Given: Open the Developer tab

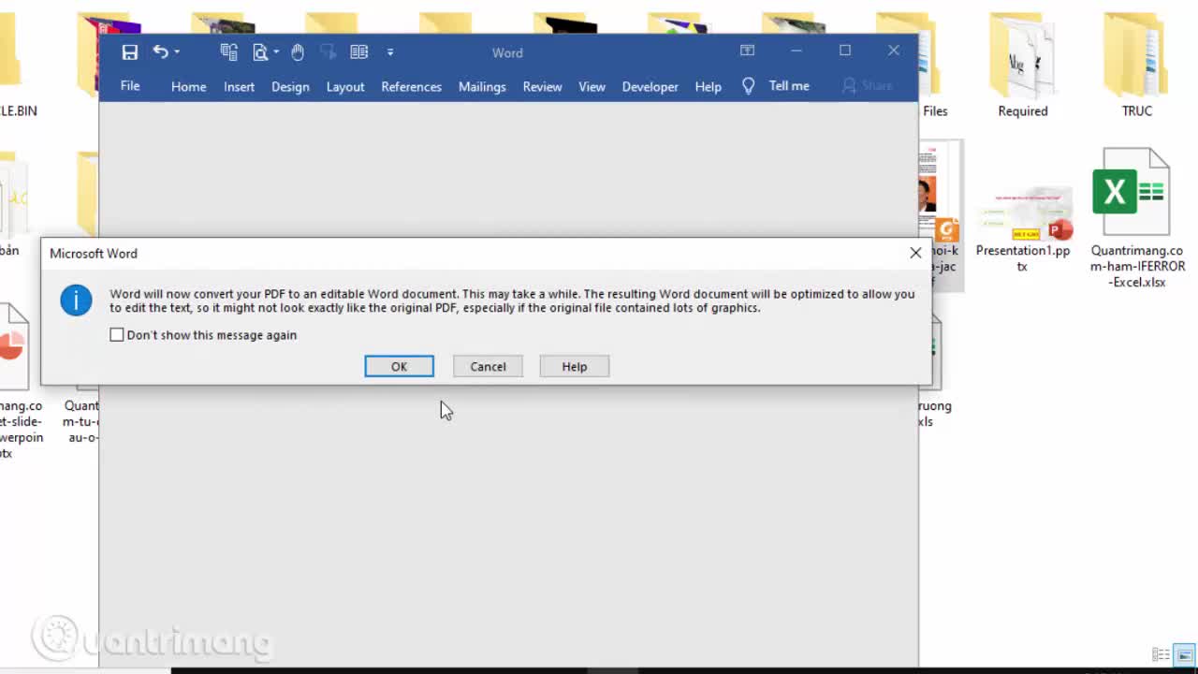Looking at the screenshot, I should click(x=650, y=86).
